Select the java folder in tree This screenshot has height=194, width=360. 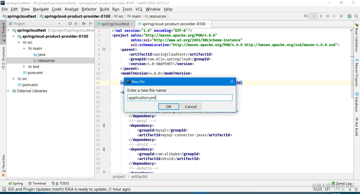[40, 55]
